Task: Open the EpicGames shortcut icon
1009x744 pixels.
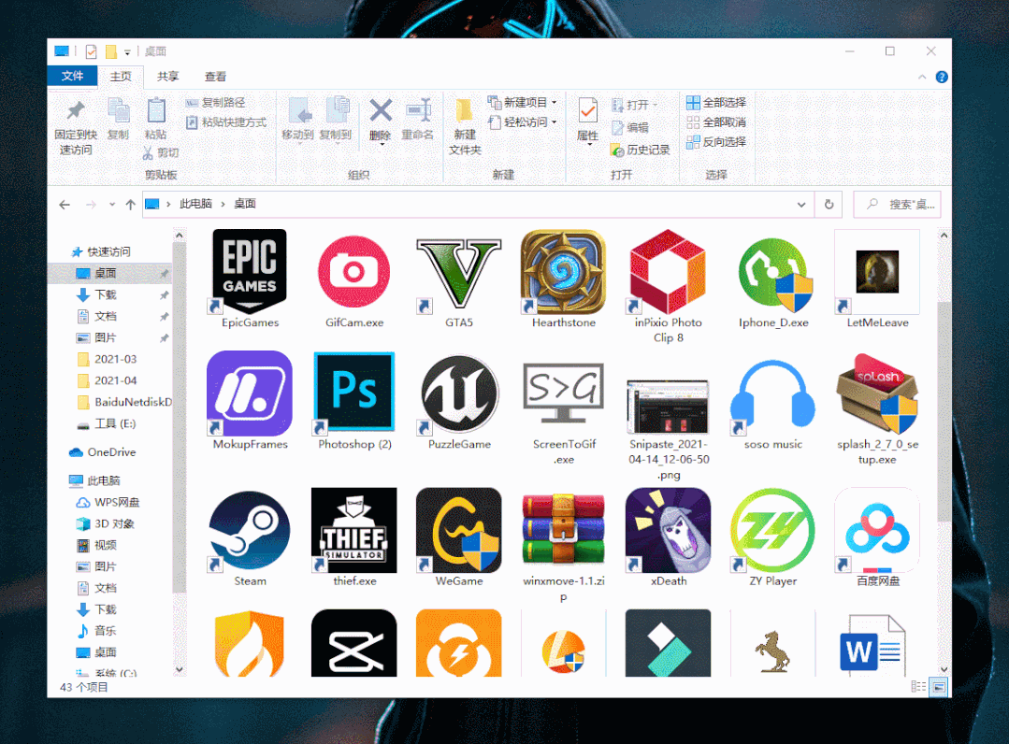Action: (250, 271)
